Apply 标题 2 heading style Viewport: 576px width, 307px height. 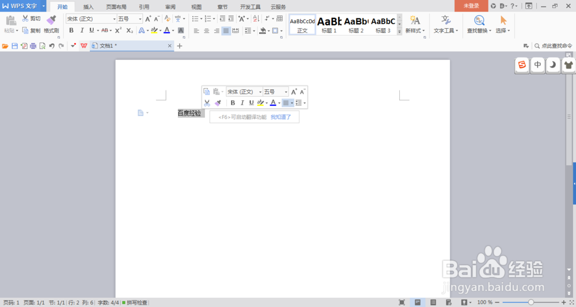click(x=356, y=24)
